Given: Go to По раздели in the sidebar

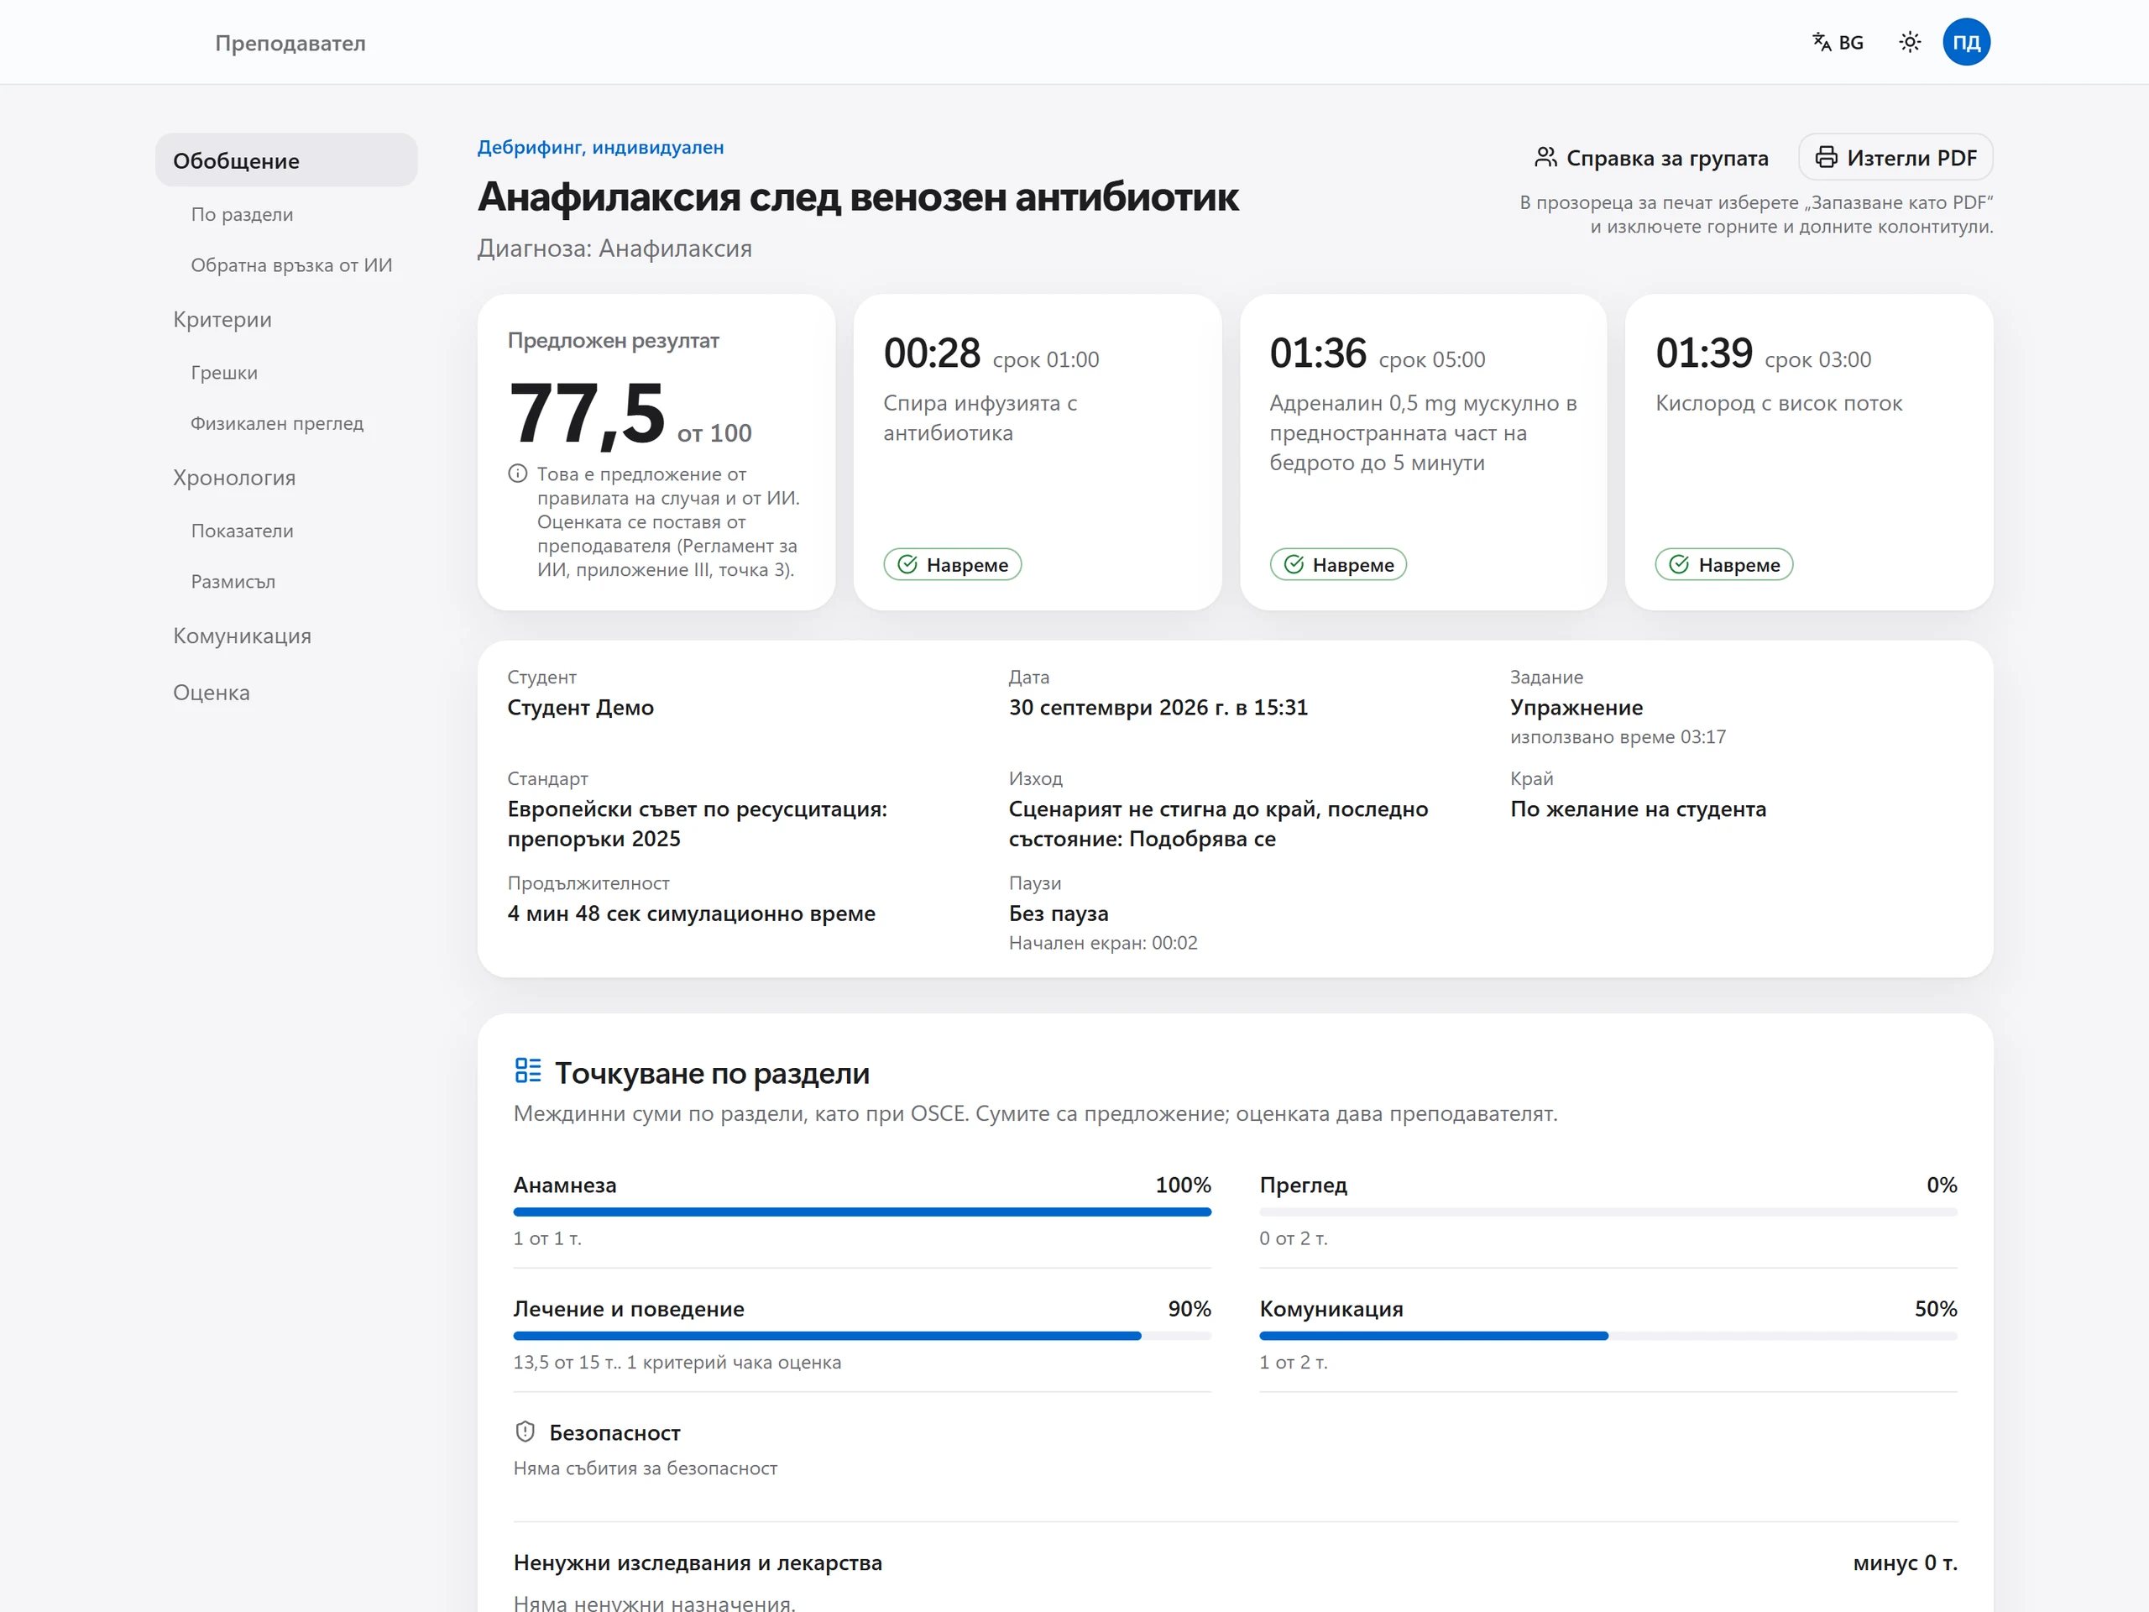Looking at the screenshot, I should [x=242, y=215].
